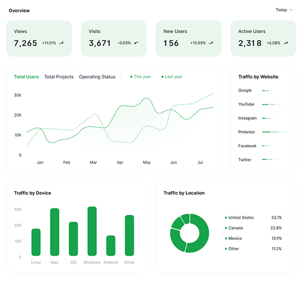Select the Windows bar in device chart
The image size is (305, 281).
click(x=92, y=231)
